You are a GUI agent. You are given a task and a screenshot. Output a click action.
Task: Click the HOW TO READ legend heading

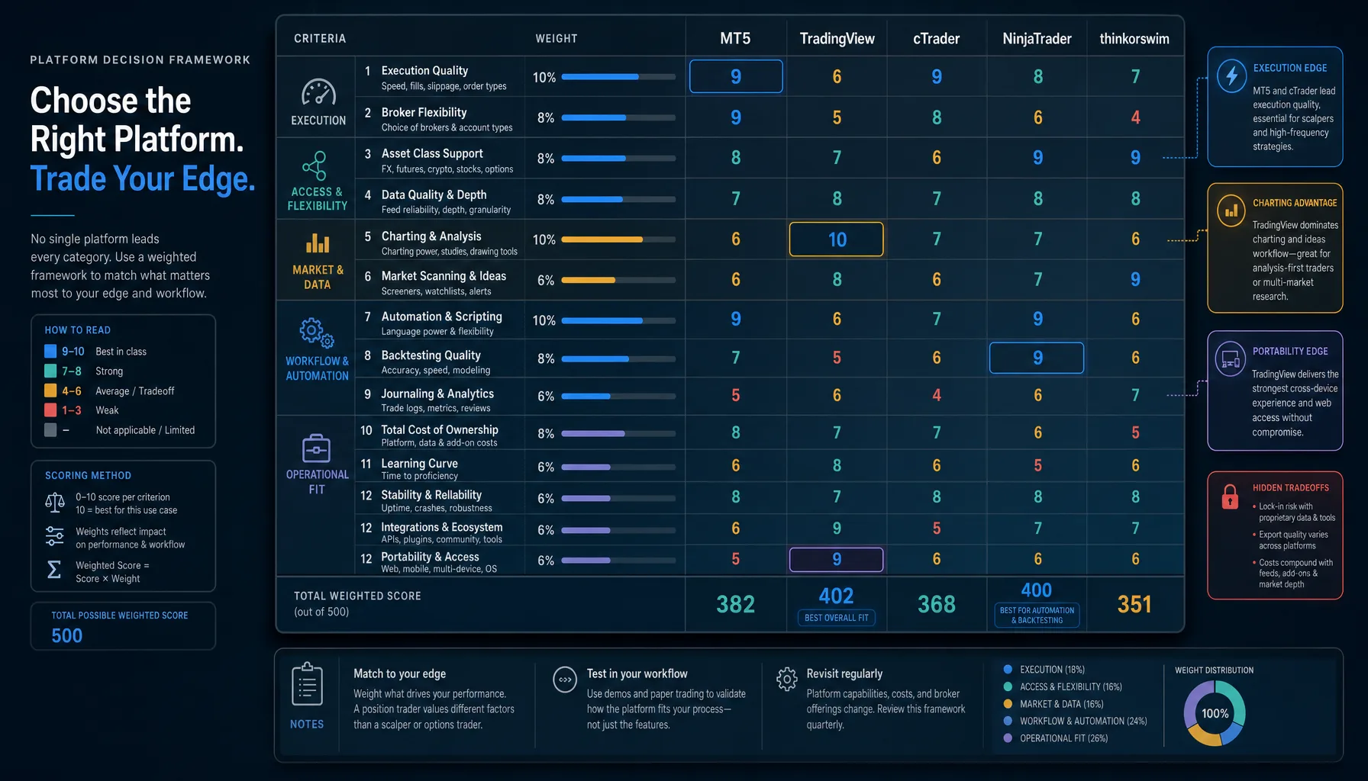[77, 330]
